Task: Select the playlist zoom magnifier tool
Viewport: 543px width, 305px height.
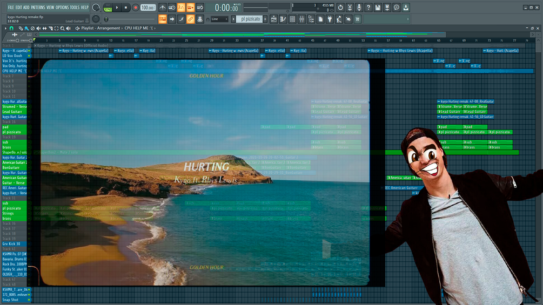Action: [62, 29]
